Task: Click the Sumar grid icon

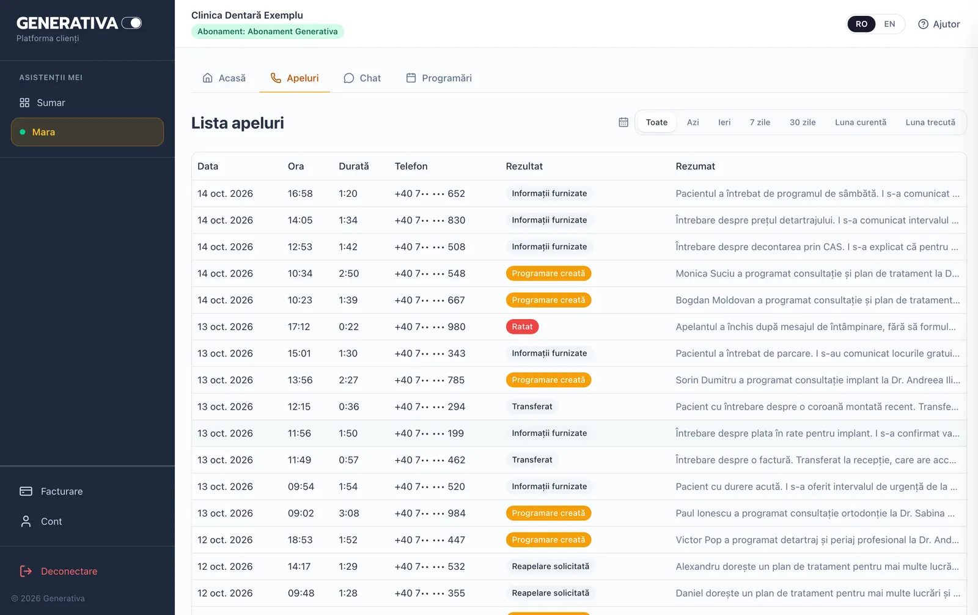Action: 24,103
